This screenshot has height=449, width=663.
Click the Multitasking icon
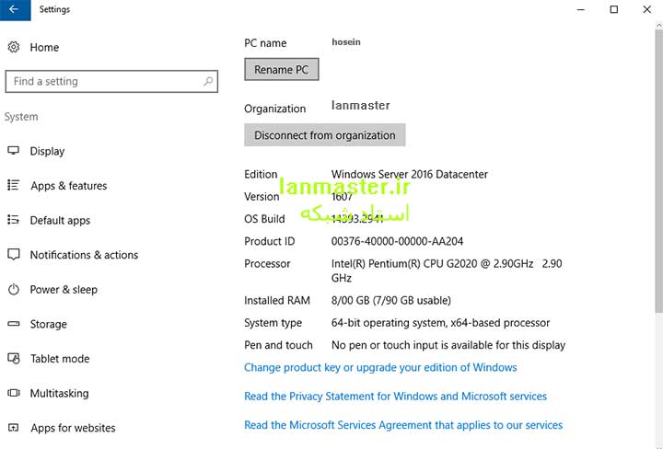(14, 393)
